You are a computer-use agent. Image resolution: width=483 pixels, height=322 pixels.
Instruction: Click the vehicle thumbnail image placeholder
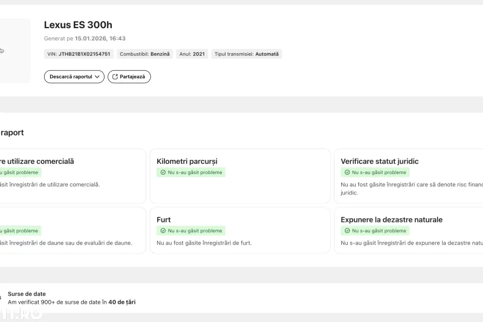click(x=12, y=51)
